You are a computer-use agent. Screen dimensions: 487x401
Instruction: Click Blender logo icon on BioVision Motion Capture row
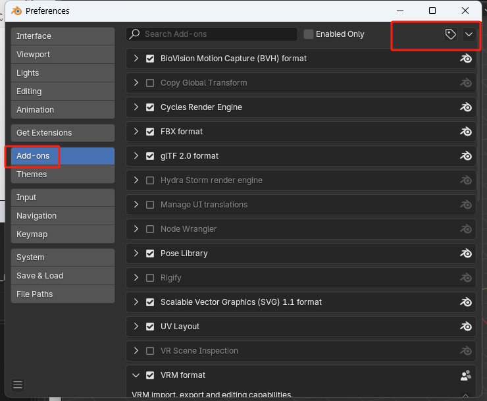point(465,59)
